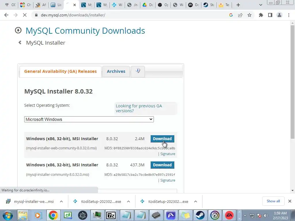Bookmark this page with the star

click(x=249, y=15)
